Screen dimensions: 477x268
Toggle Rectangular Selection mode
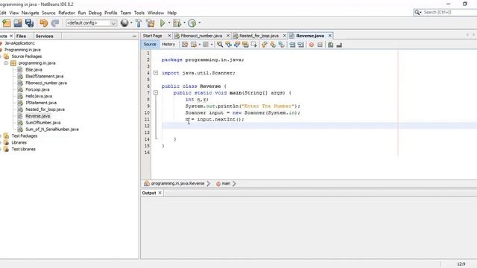point(253,45)
